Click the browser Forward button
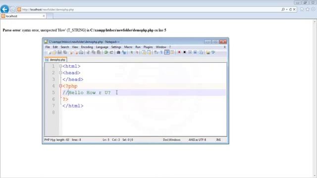The height and width of the screenshot is (178, 317). coord(13,9)
